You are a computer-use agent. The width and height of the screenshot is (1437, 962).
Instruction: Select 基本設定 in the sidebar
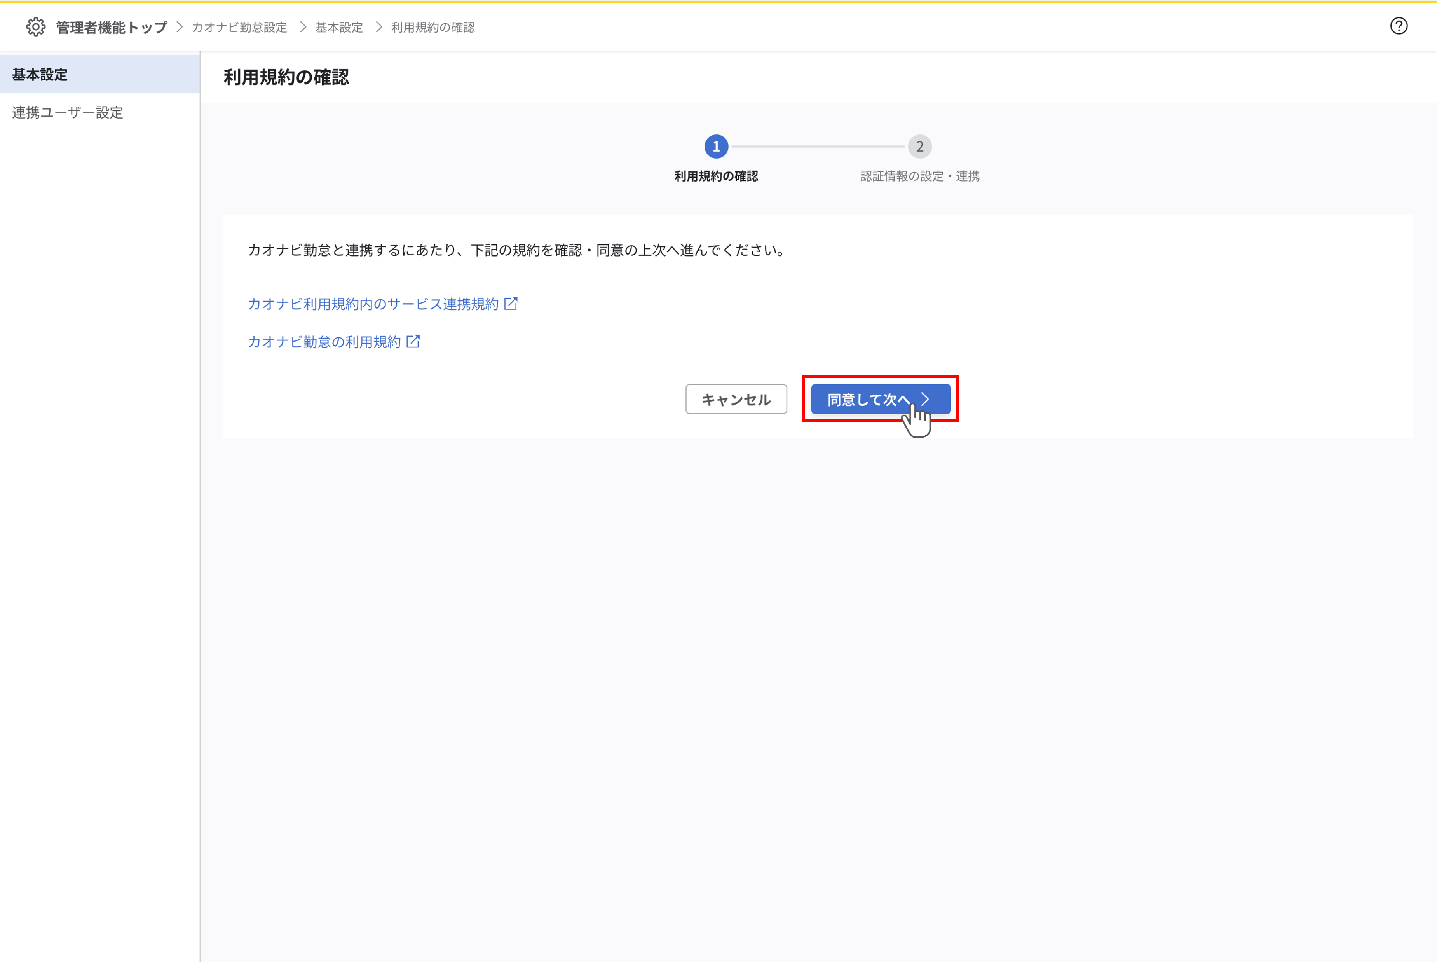pyautogui.click(x=100, y=74)
